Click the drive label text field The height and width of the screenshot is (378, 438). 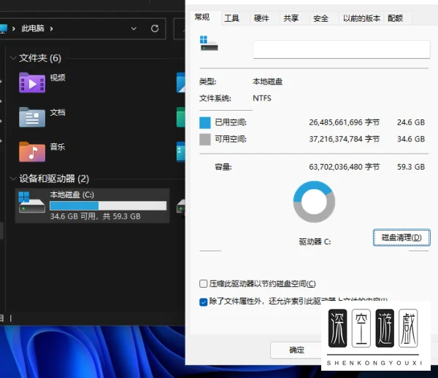pyautogui.click(x=342, y=50)
